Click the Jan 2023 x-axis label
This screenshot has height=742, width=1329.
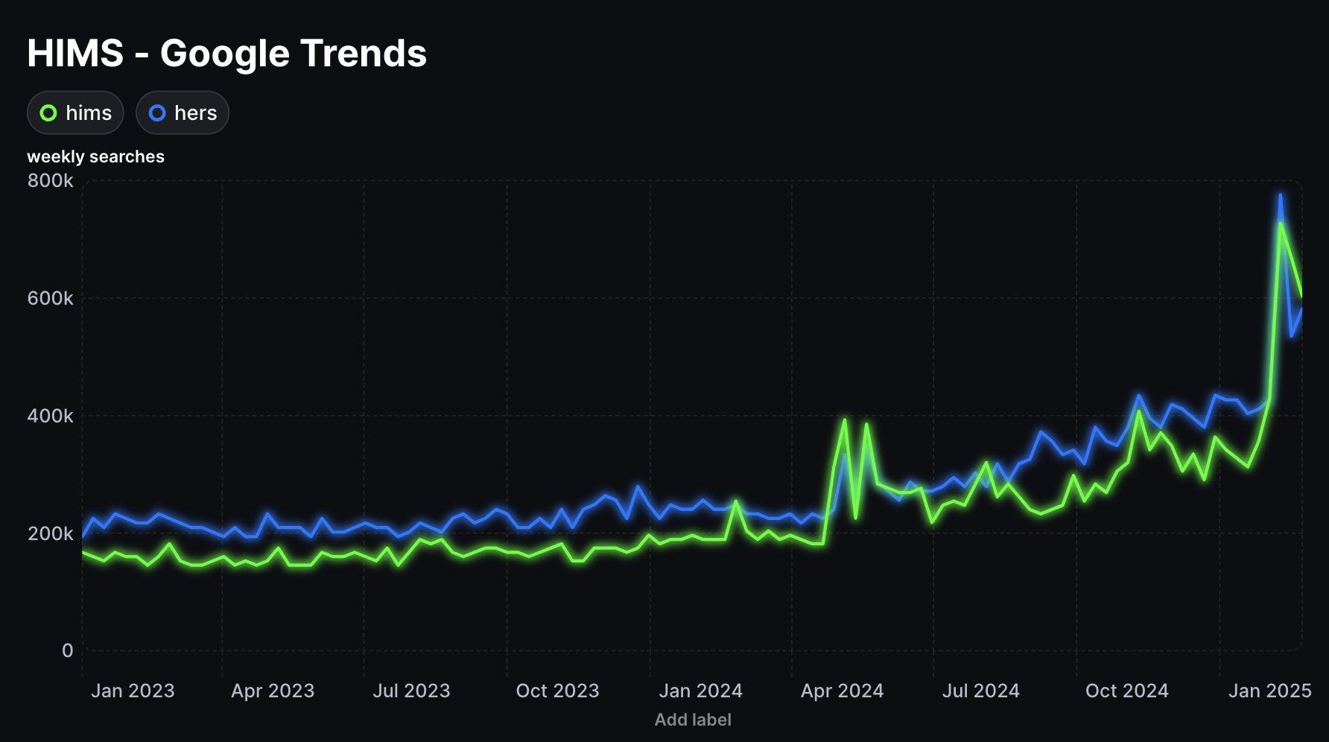coord(133,691)
